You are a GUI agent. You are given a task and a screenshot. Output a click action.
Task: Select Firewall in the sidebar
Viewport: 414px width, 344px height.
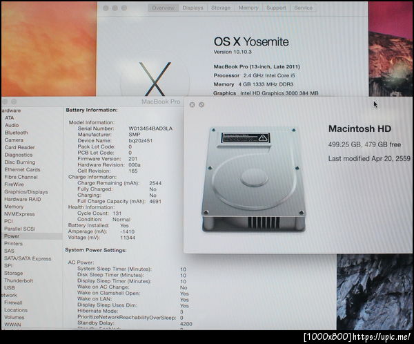click(13, 303)
